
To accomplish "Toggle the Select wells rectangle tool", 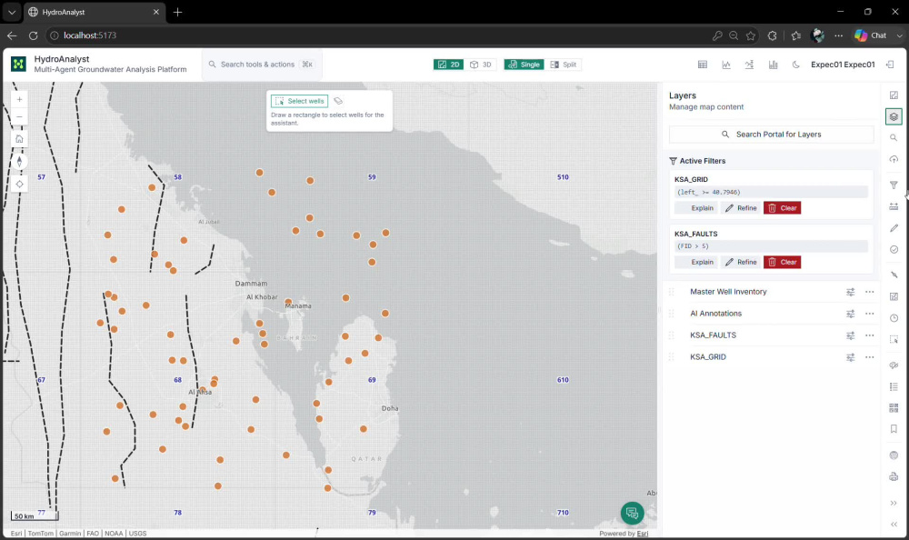I will point(300,101).
